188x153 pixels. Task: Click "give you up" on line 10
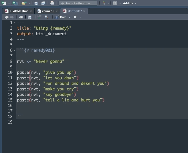pyautogui.click(x=58, y=73)
